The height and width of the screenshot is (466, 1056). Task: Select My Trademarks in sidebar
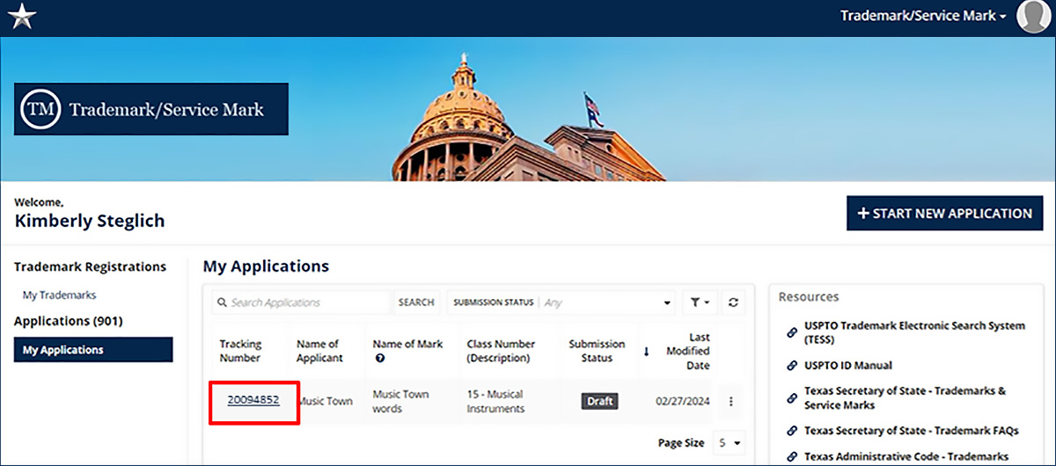tap(59, 295)
